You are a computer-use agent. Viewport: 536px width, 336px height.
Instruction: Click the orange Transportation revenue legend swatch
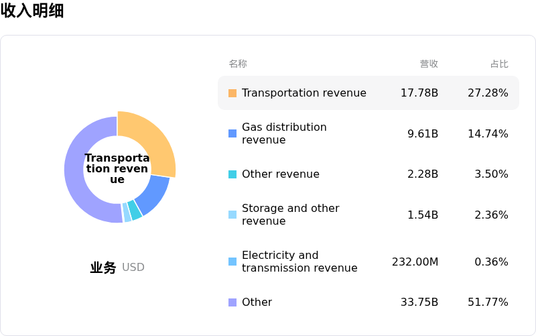click(x=232, y=93)
